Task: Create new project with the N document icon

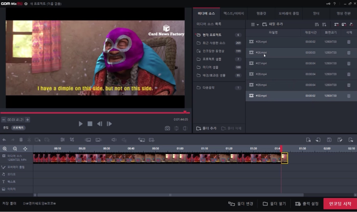Action: [308, 140]
